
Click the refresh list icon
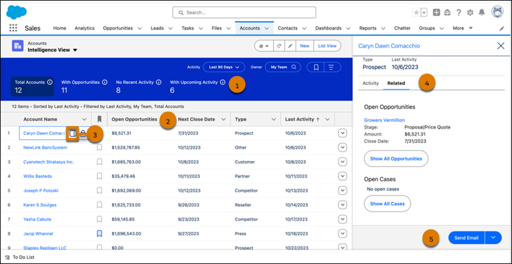click(279, 46)
